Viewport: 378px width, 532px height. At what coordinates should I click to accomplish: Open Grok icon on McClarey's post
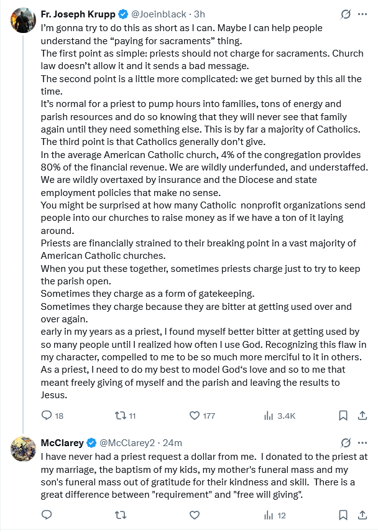coord(346,443)
